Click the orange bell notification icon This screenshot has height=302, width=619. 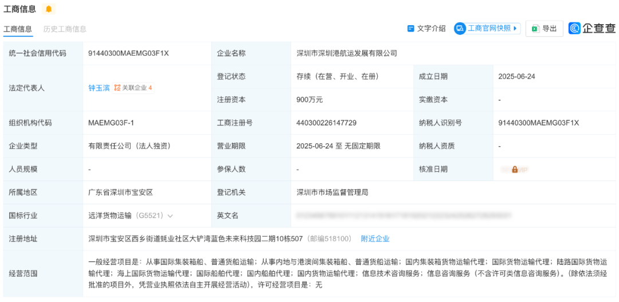point(49,9)
